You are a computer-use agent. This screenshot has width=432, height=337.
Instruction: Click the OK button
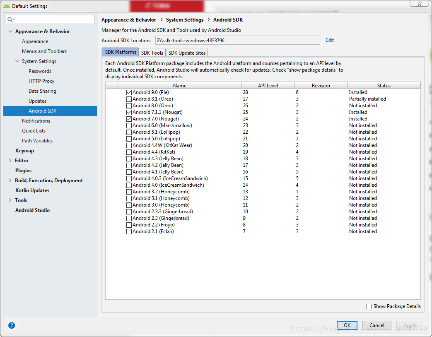click(347, 325)
